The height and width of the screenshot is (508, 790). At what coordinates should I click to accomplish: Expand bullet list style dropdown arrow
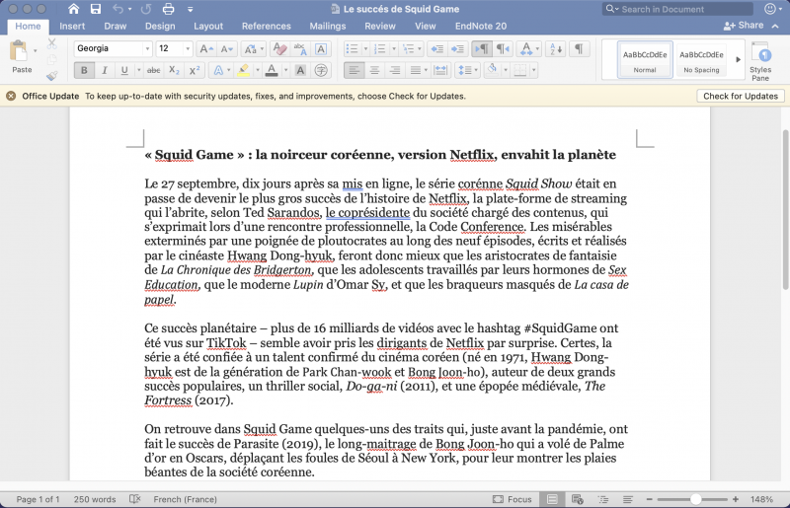tap(365, 49)
